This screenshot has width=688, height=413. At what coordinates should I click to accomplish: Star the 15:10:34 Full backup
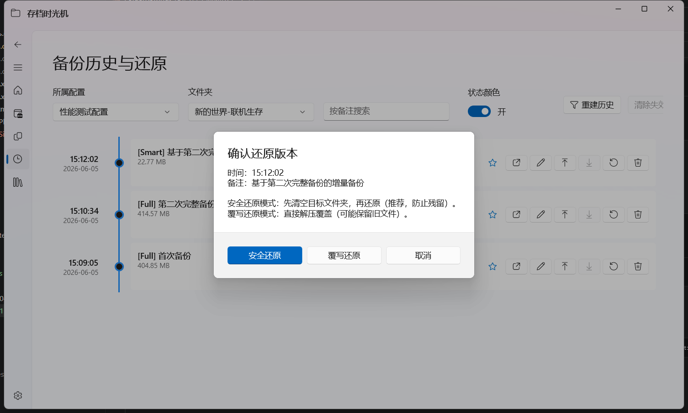point(493,215)
